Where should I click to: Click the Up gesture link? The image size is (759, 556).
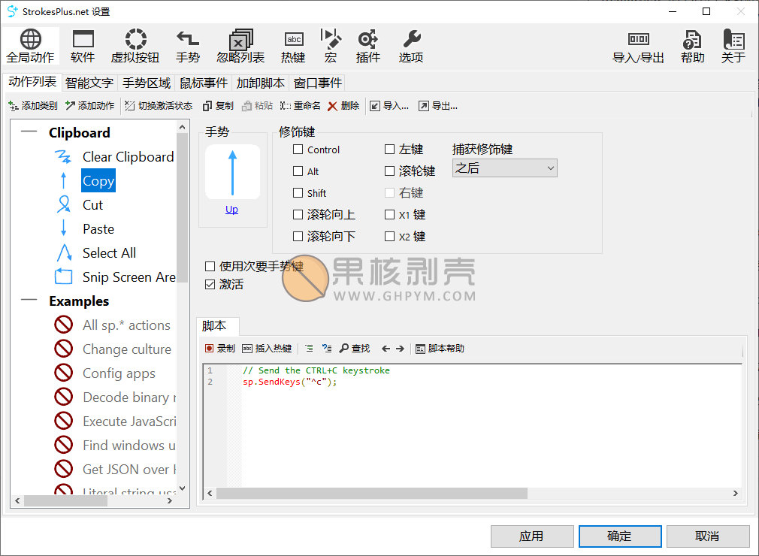tap(232, 209)
